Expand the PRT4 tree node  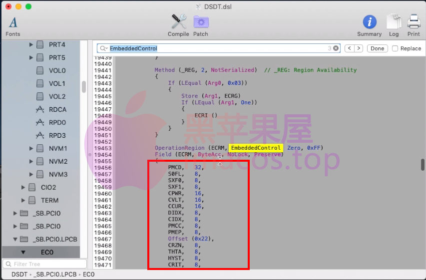(x=31, y=45)
